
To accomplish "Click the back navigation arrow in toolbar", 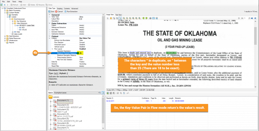I will pyautogui.click(x=5, y=5).
